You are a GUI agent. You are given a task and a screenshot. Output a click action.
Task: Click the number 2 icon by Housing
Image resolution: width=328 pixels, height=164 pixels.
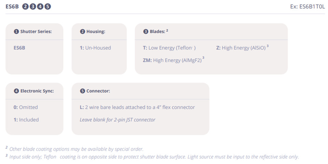click(82, 32)
